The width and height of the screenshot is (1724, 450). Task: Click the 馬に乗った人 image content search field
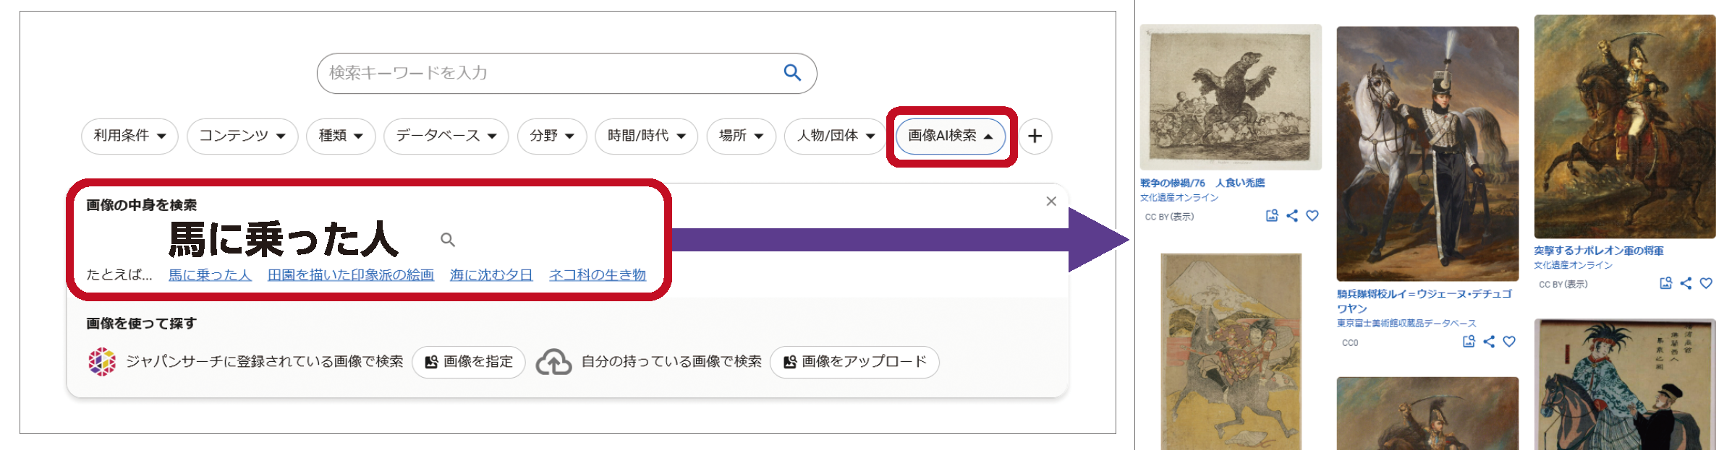click(282, 239)
